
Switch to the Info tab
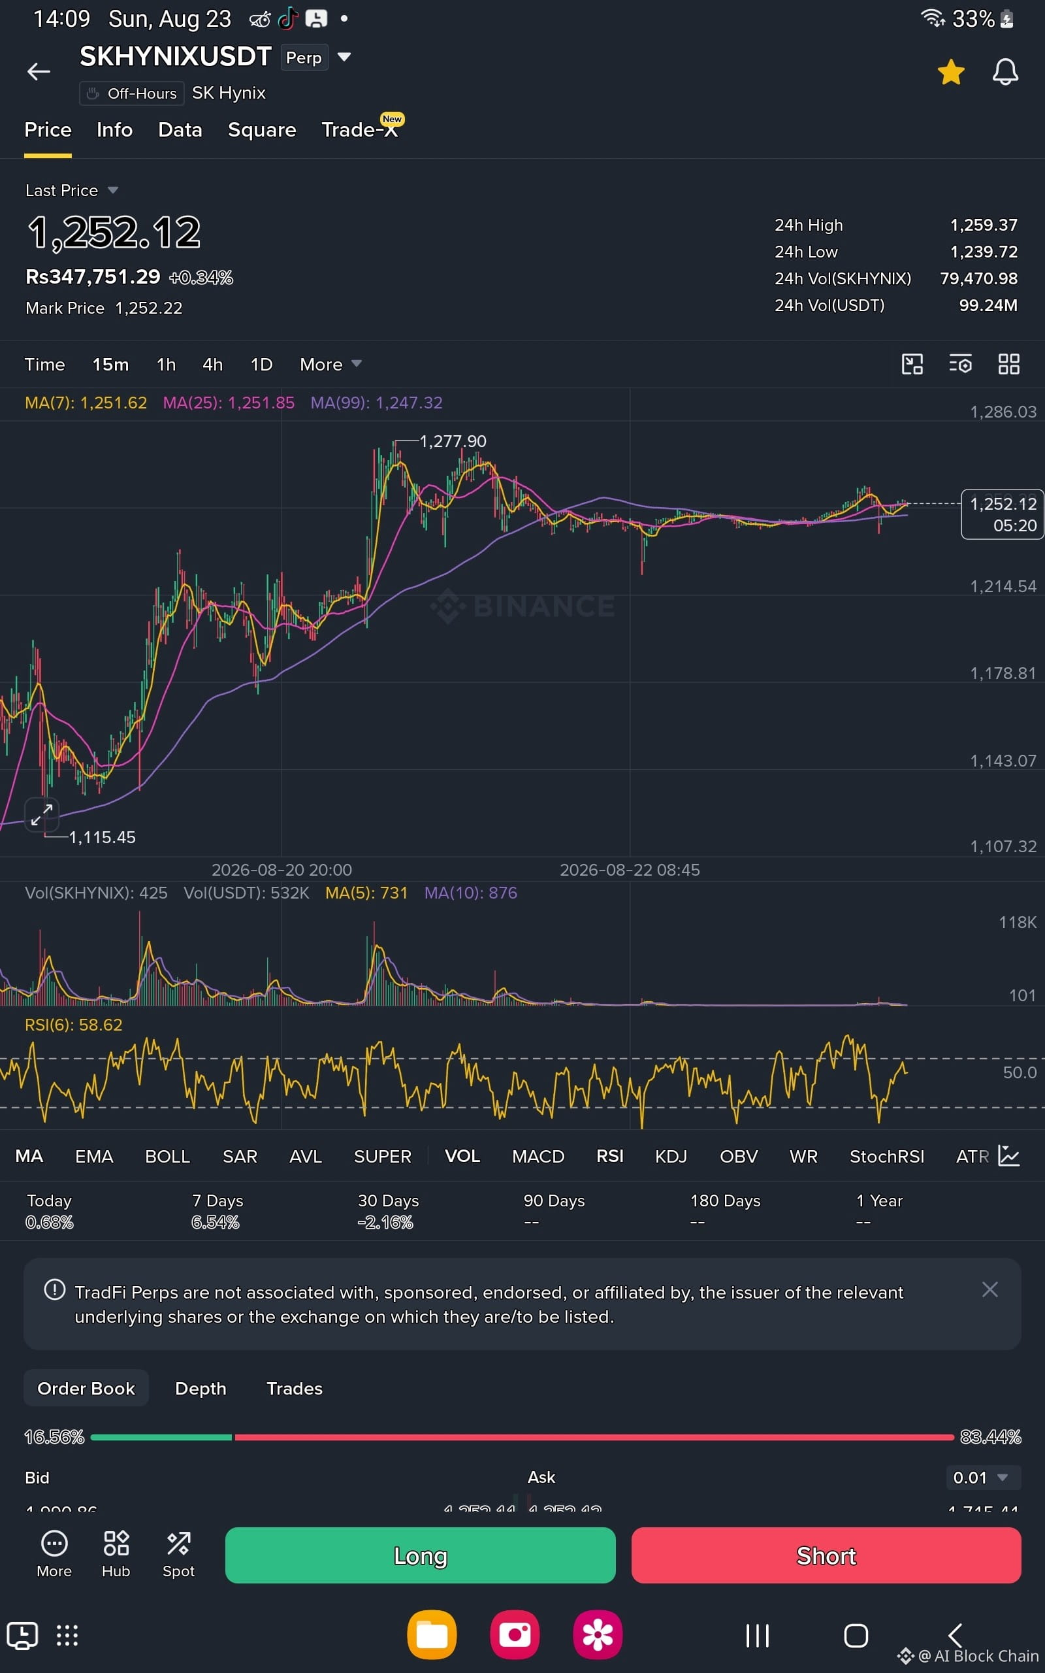pyautogui.click(x=115, y=130)
